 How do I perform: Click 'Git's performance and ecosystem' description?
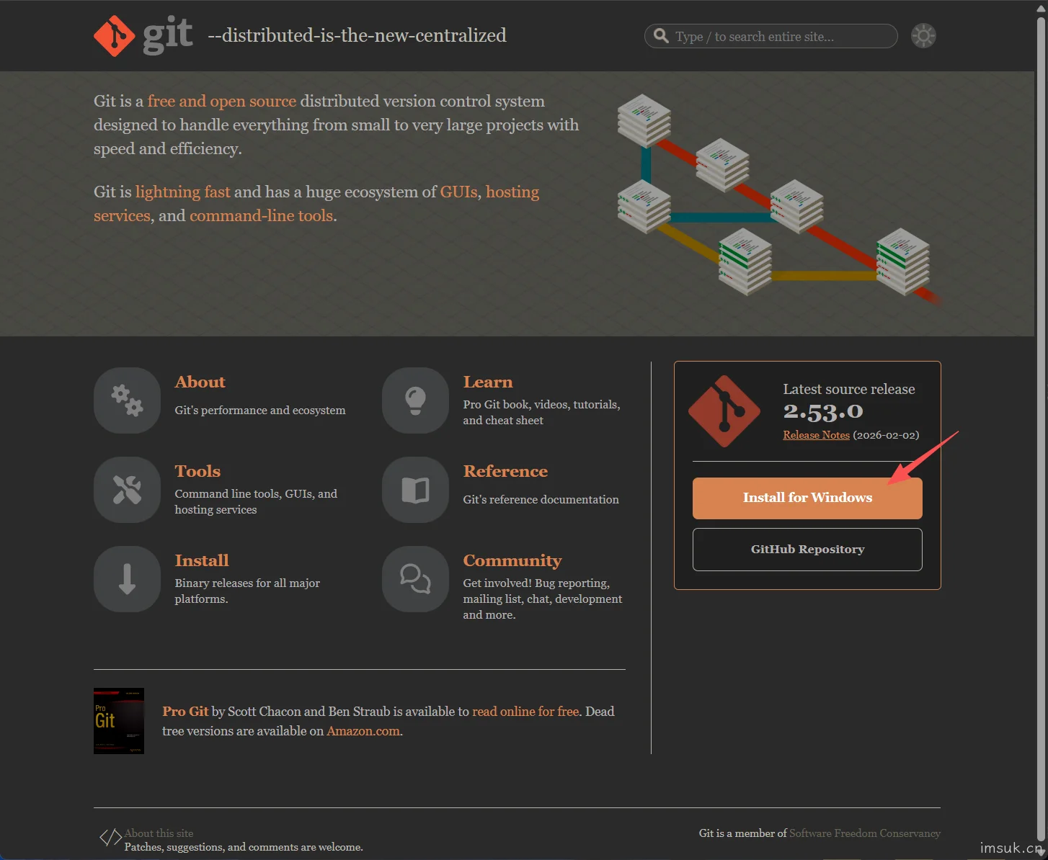(x=260, y=410)
